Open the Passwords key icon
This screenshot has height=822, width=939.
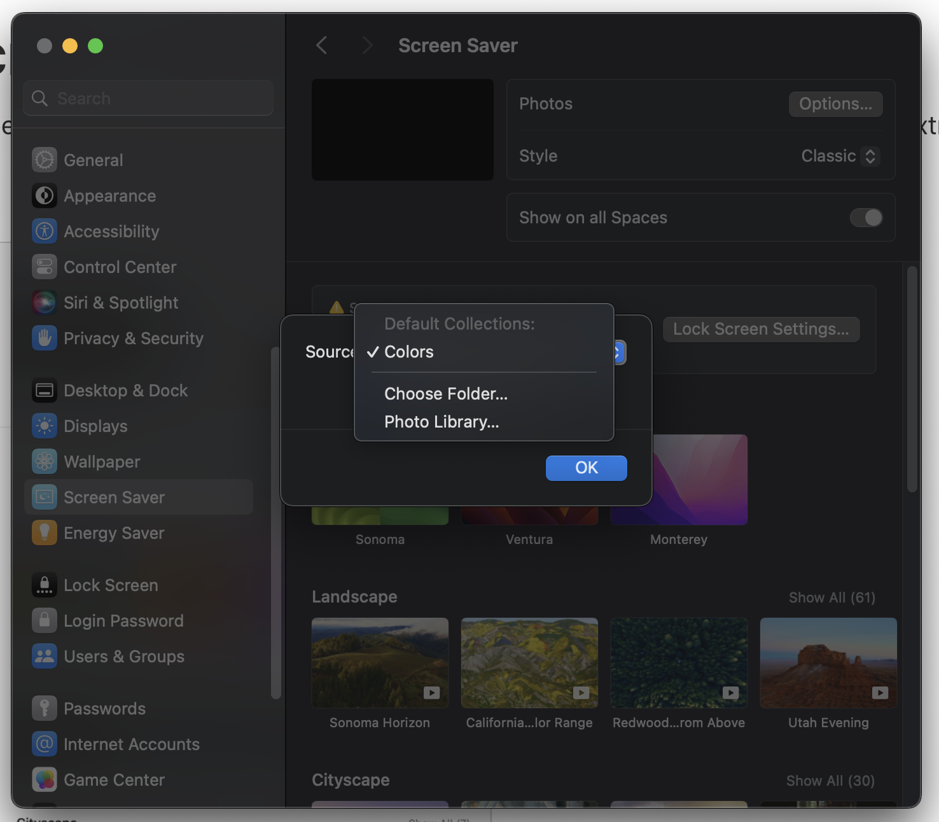[45, 709]
